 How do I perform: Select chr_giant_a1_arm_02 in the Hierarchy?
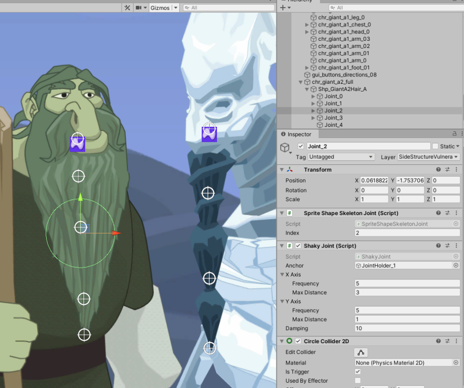pos(343,46)
